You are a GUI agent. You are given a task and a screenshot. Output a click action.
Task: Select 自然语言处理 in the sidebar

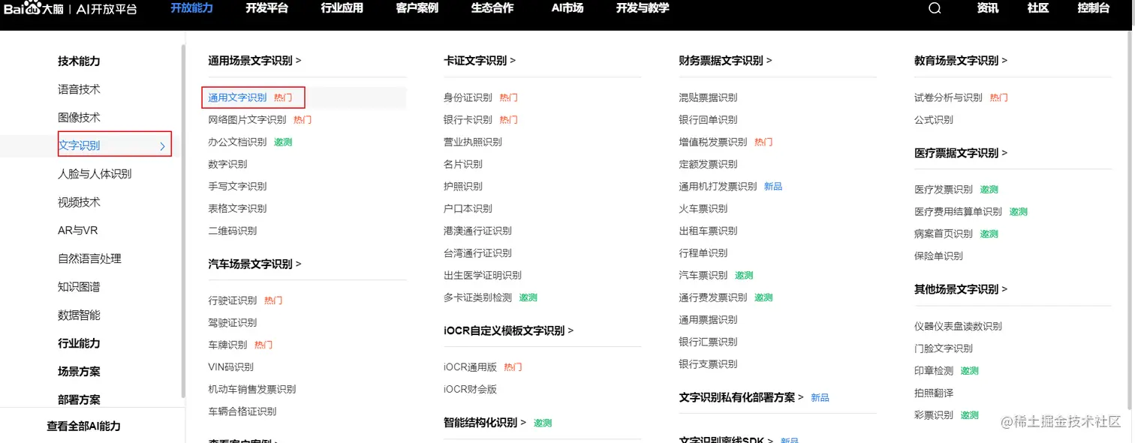pyautogui.click(x=89, y=259)
